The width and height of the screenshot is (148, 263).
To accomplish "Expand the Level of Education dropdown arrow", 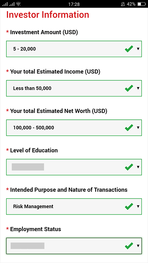I will tap(138, 167).
